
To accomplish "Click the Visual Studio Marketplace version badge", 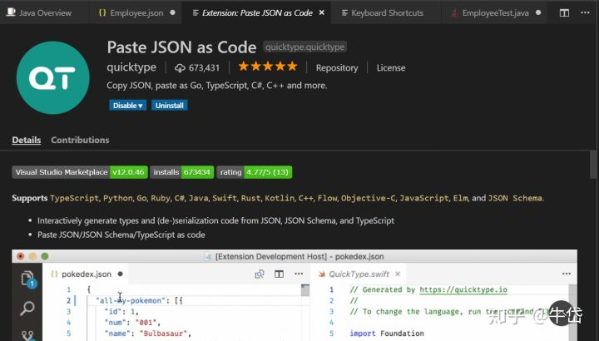I will [x=80, y=172].
